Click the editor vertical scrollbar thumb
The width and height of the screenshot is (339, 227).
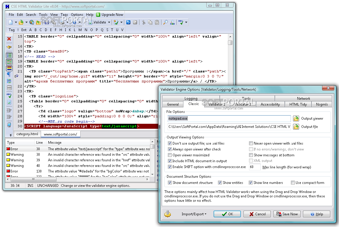230,43
